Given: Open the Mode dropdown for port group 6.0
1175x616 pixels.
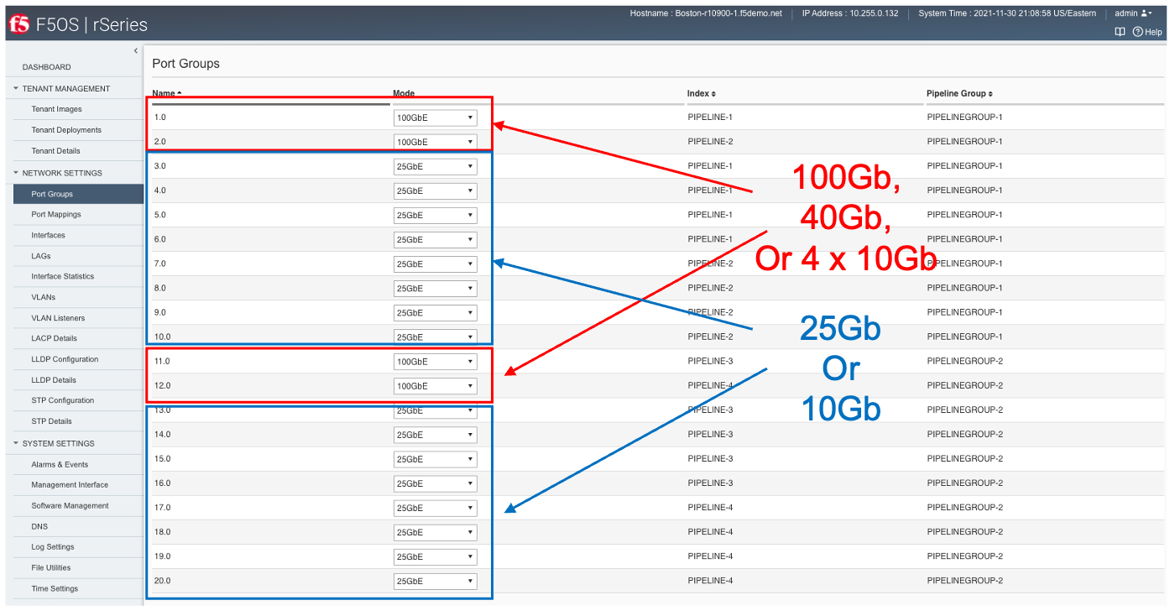Looking at the screenshot, I should (x=435, y=240).
